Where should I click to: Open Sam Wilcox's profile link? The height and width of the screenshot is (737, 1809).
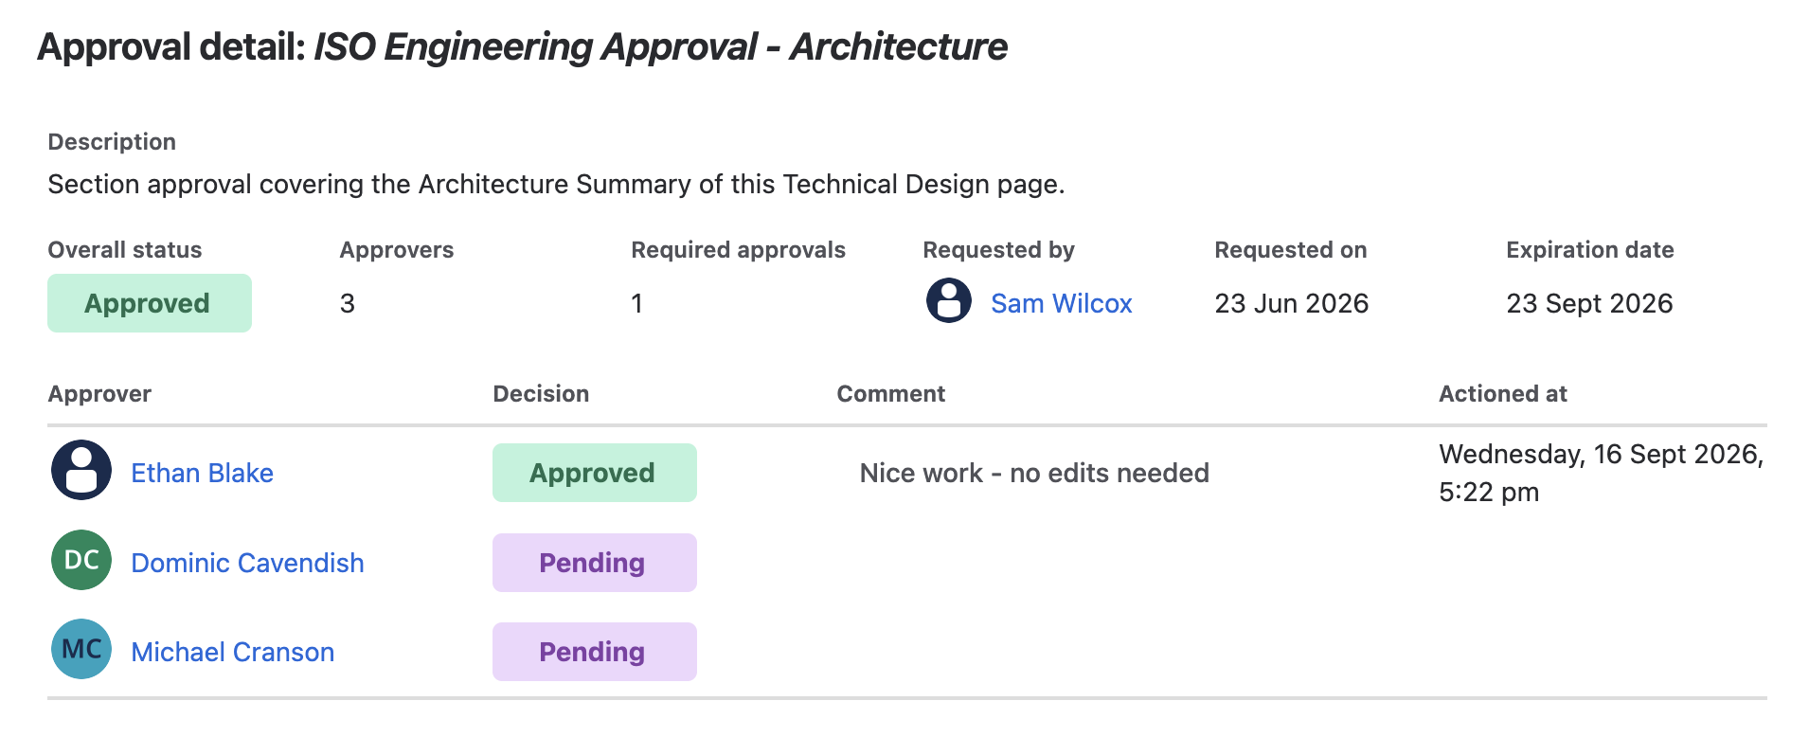point(1061,303)
